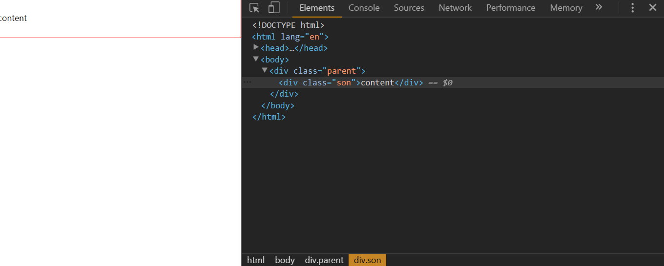This screenshot has width=664, height=266.
Task: Activate the inspect element picker icon
Action: pyautogui.click(x=254, y=8)
